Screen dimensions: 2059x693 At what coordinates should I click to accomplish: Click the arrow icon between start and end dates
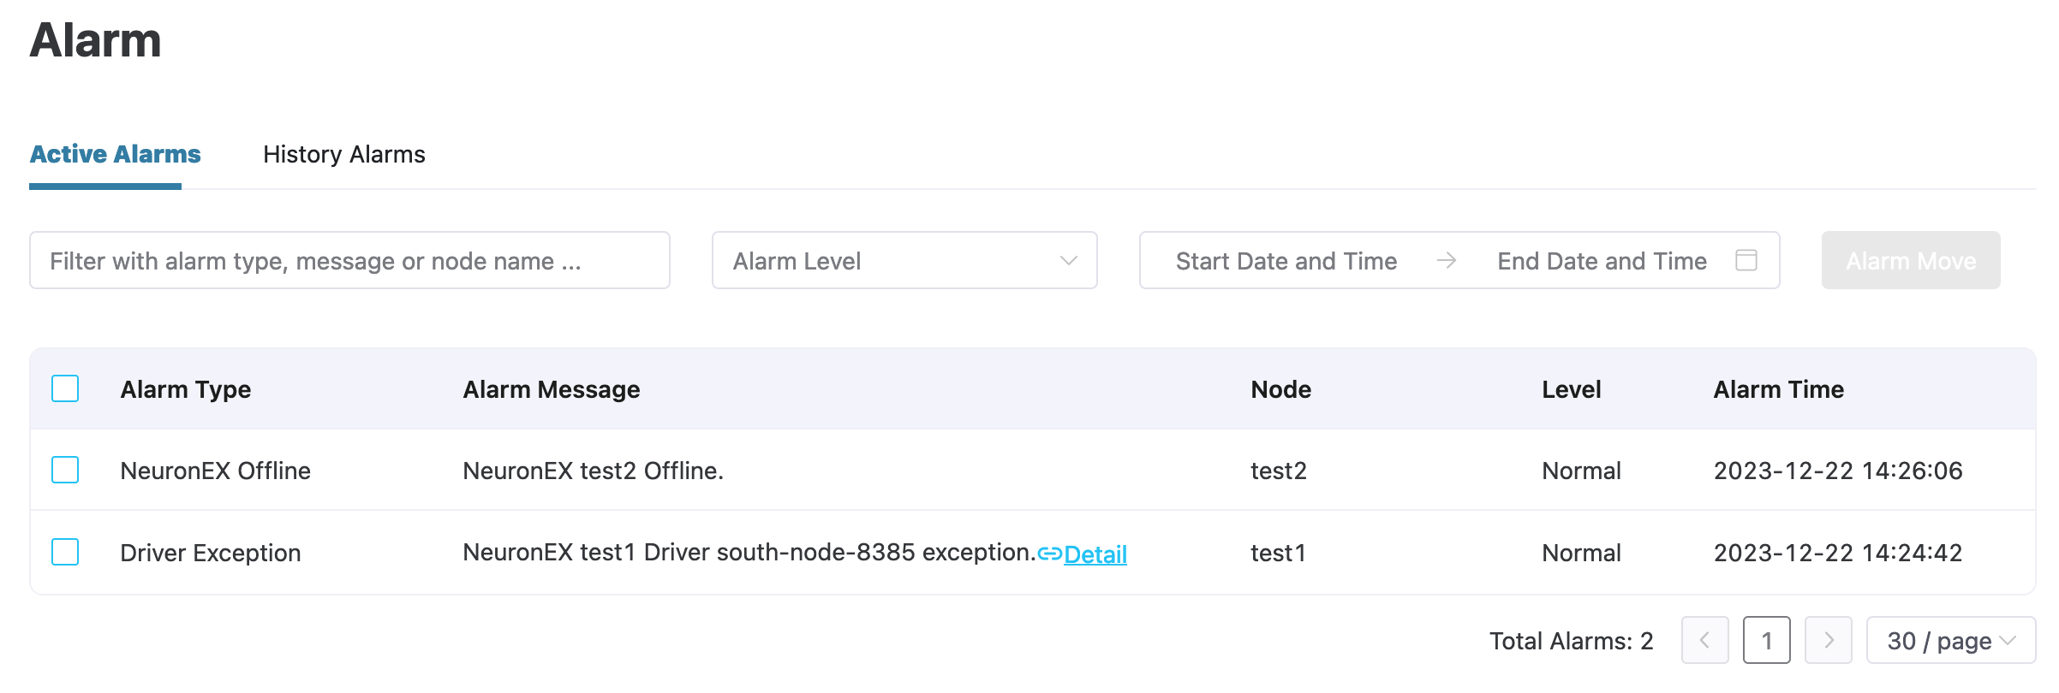point(1447,260)
